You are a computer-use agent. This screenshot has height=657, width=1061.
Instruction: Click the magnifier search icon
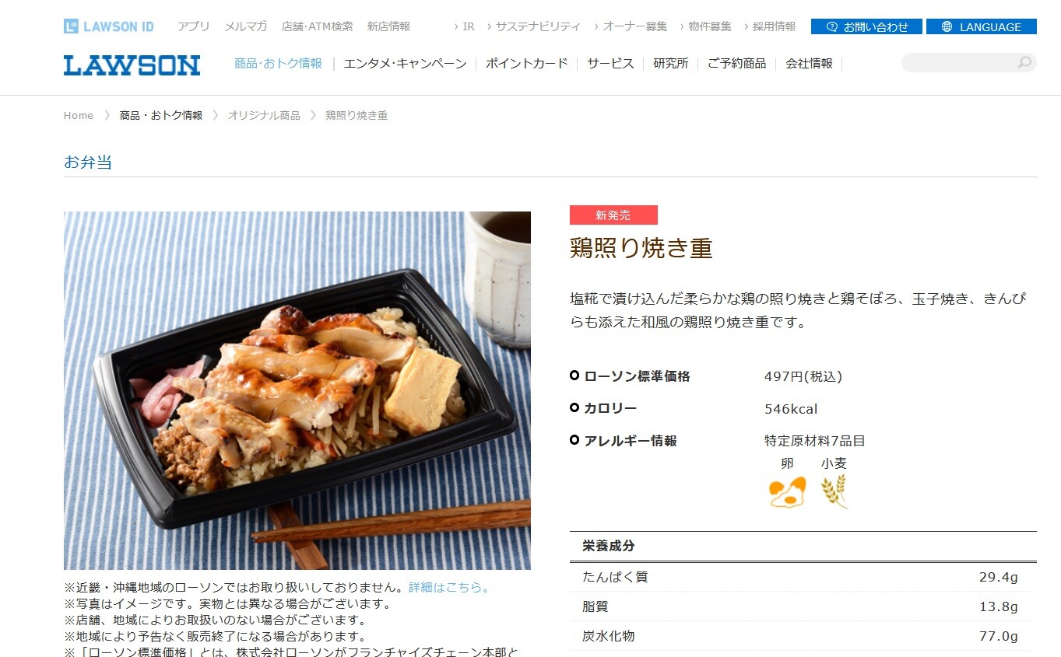(1024, 63)
